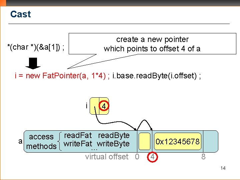This screenshot has height=180, width=240.
Task: Click the circled 4 in pointer box i
Action: 104,106
